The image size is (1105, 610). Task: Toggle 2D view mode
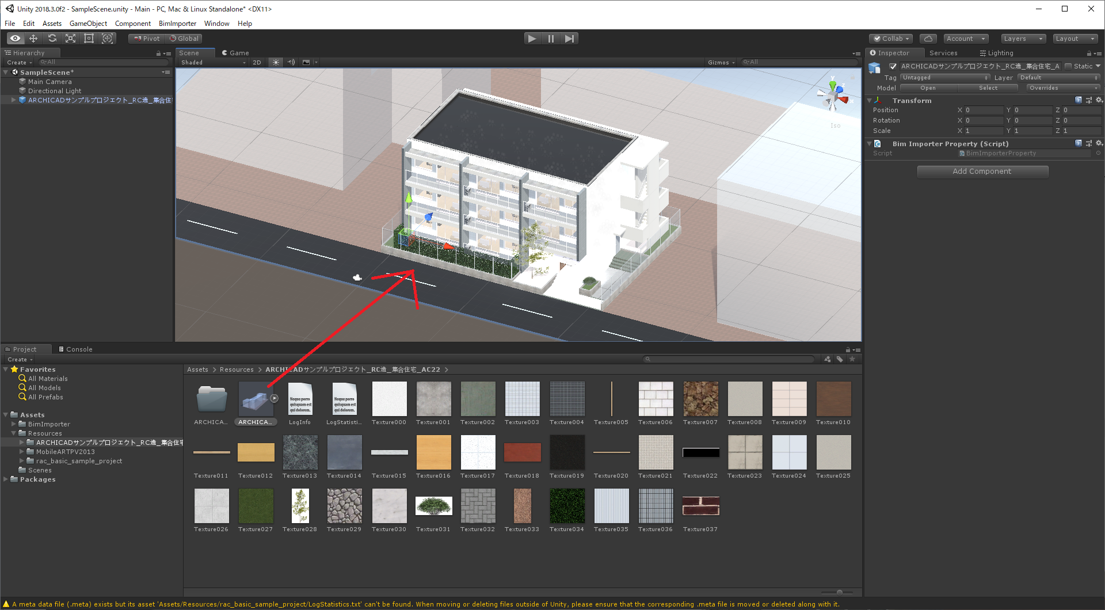(257, 62)
